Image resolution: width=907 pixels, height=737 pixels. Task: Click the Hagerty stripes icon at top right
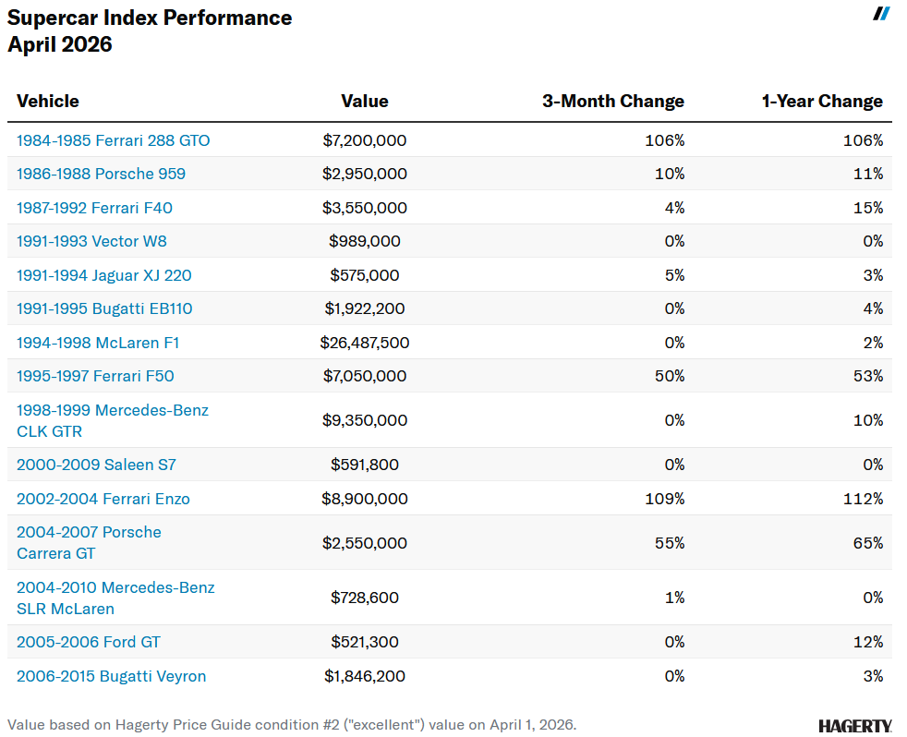(x=881, y=13)
